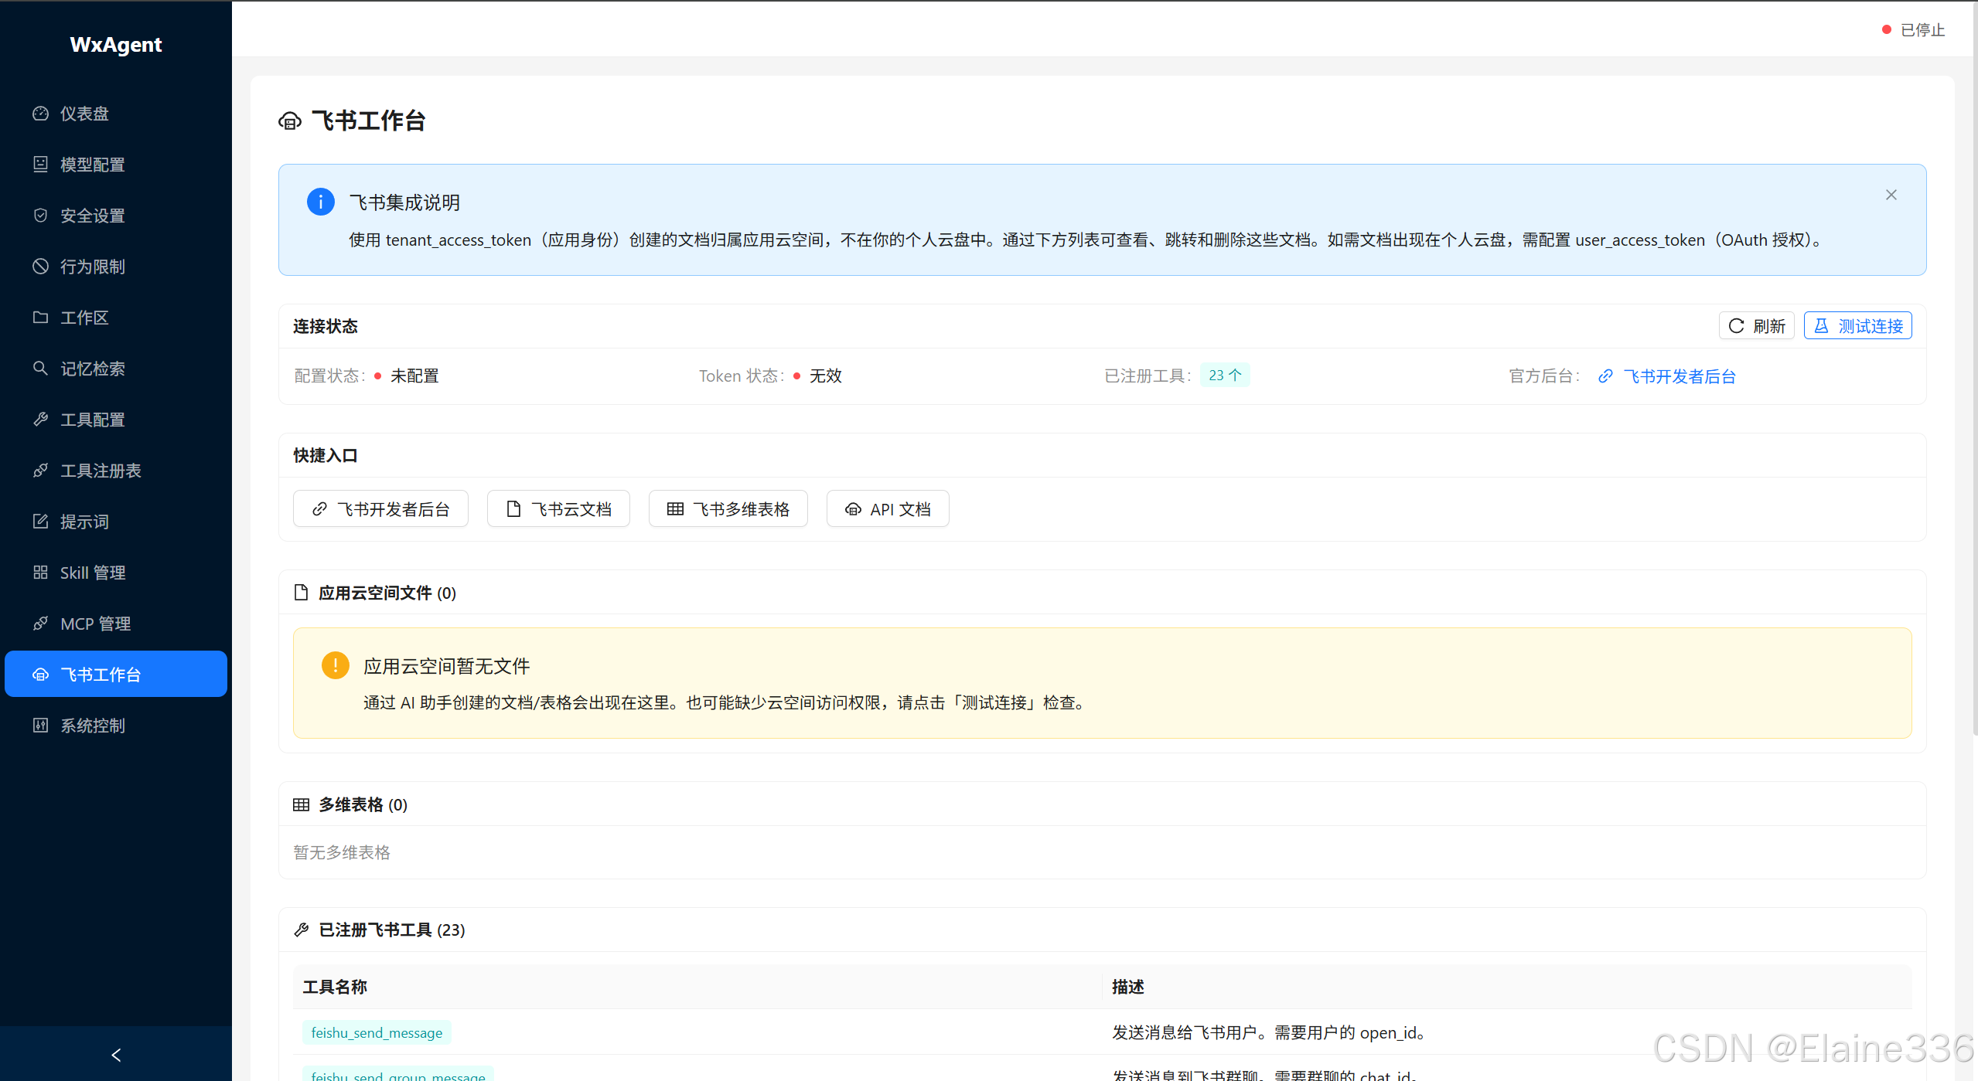Go to 模型配置 menu item
Viewport: 1978px width, 1081px height.
coord(116,165)
